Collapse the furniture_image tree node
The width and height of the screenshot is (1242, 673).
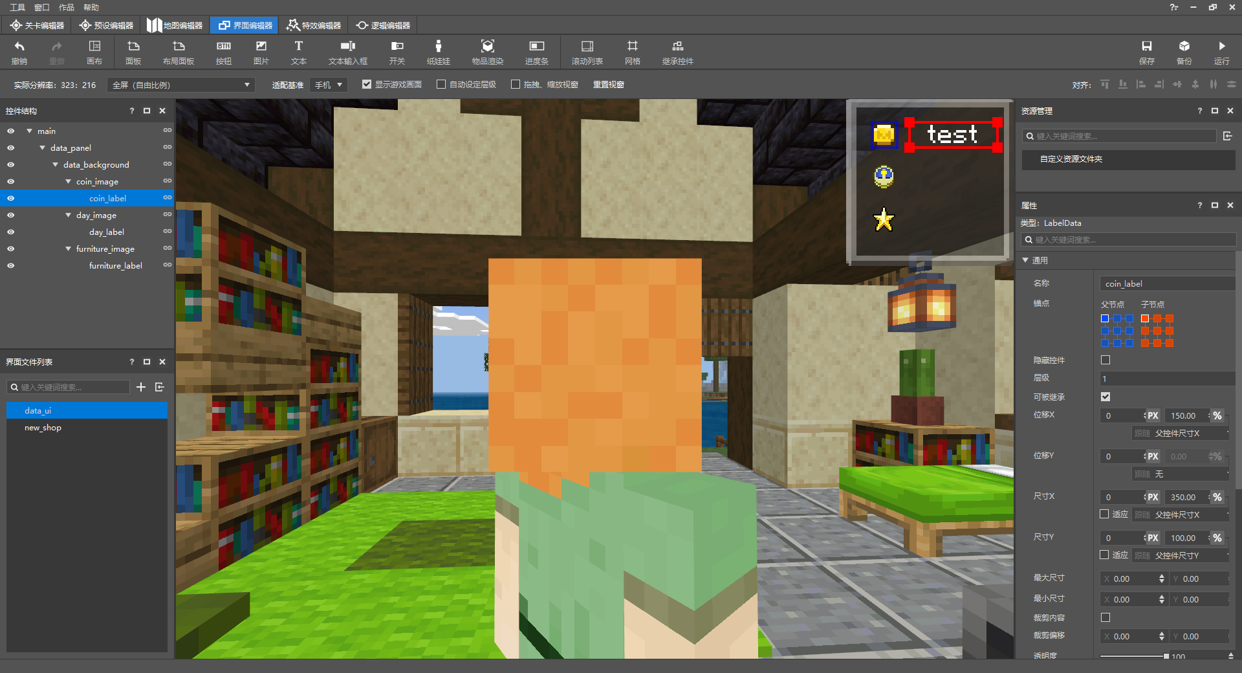pyautogui.click(x=68, y=248)
